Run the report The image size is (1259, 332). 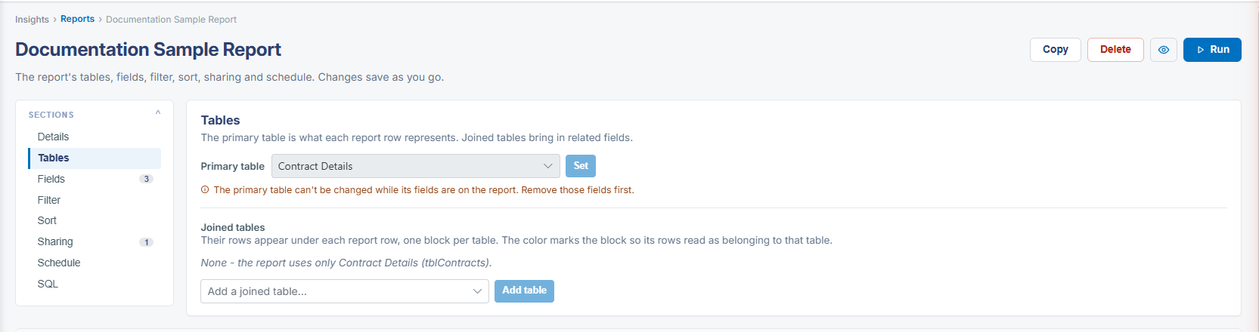tap(1212, 50)
